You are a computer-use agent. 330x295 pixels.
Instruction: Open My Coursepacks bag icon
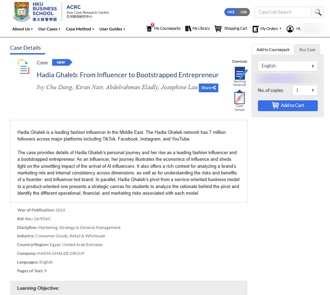pyautogui.click(x=149, y=28)
